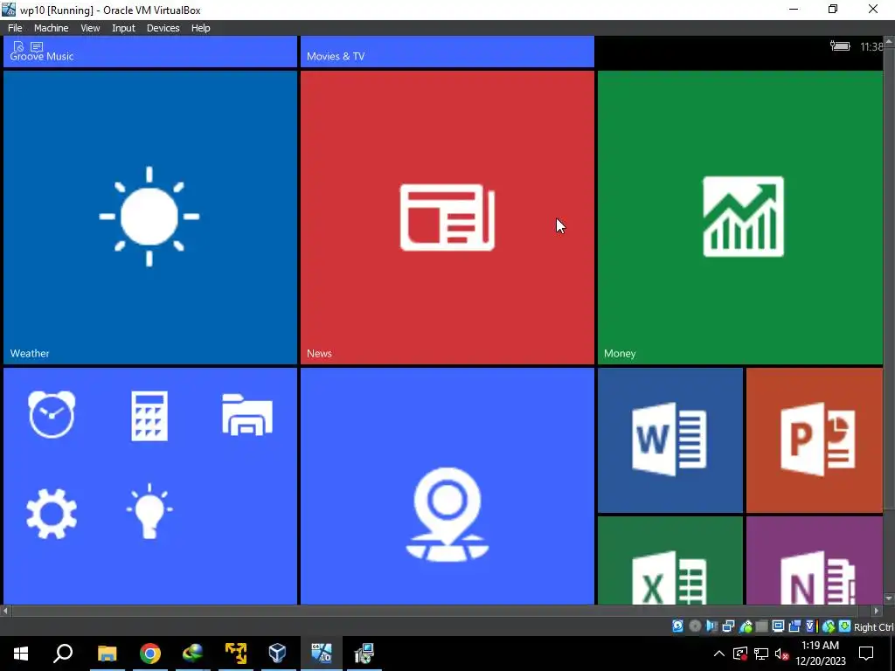Open the lightbulb Tips icon
Viewport: 895px width, 671px height.
(149, 511)
